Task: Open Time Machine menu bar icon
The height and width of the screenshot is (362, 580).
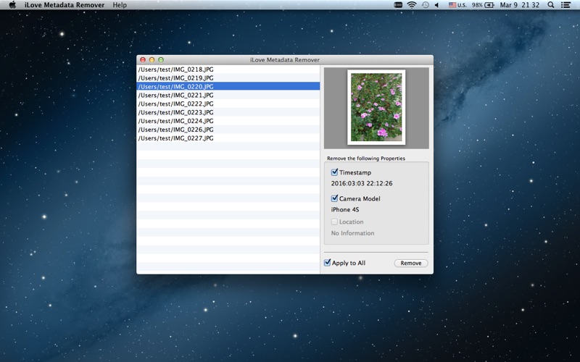Action: point(426,5)
